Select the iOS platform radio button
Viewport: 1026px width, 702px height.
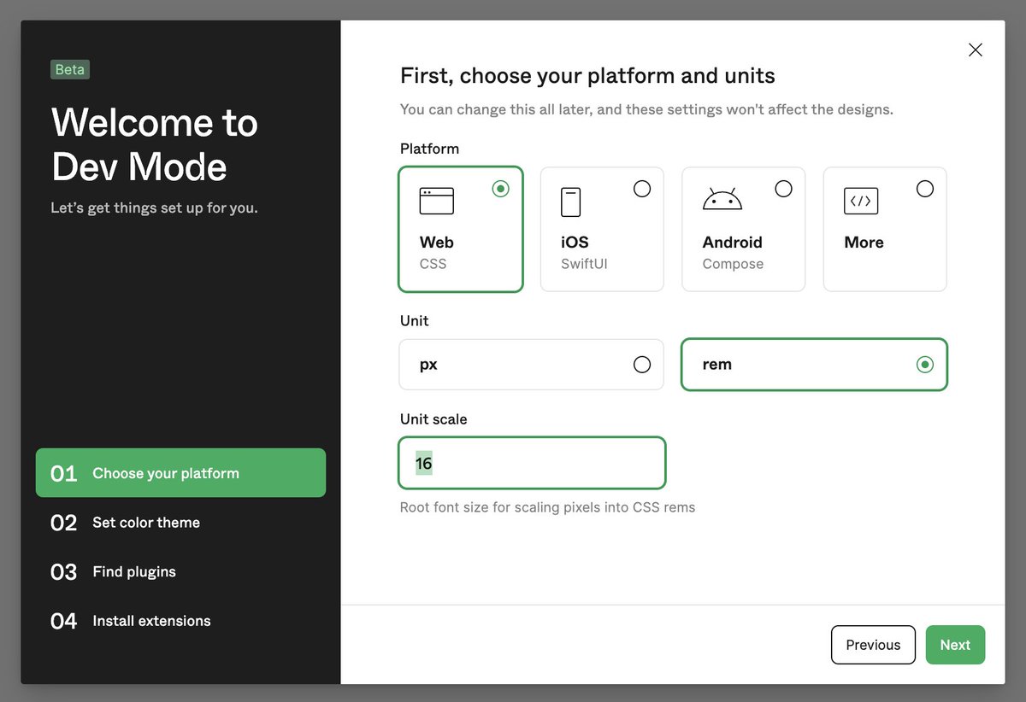click(642, 189)
